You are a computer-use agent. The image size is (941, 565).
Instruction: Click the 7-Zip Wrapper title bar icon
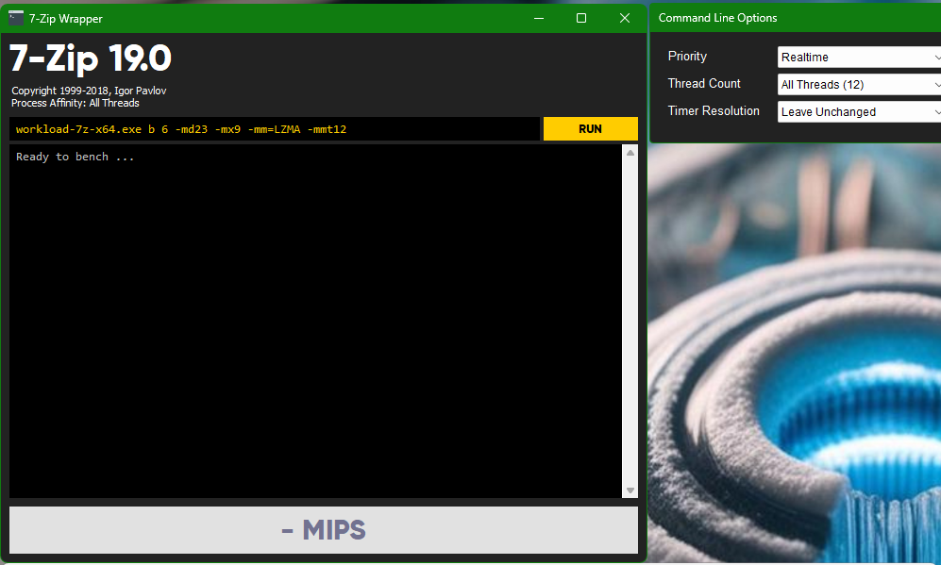pyautogui.click(x=16, y=18)
